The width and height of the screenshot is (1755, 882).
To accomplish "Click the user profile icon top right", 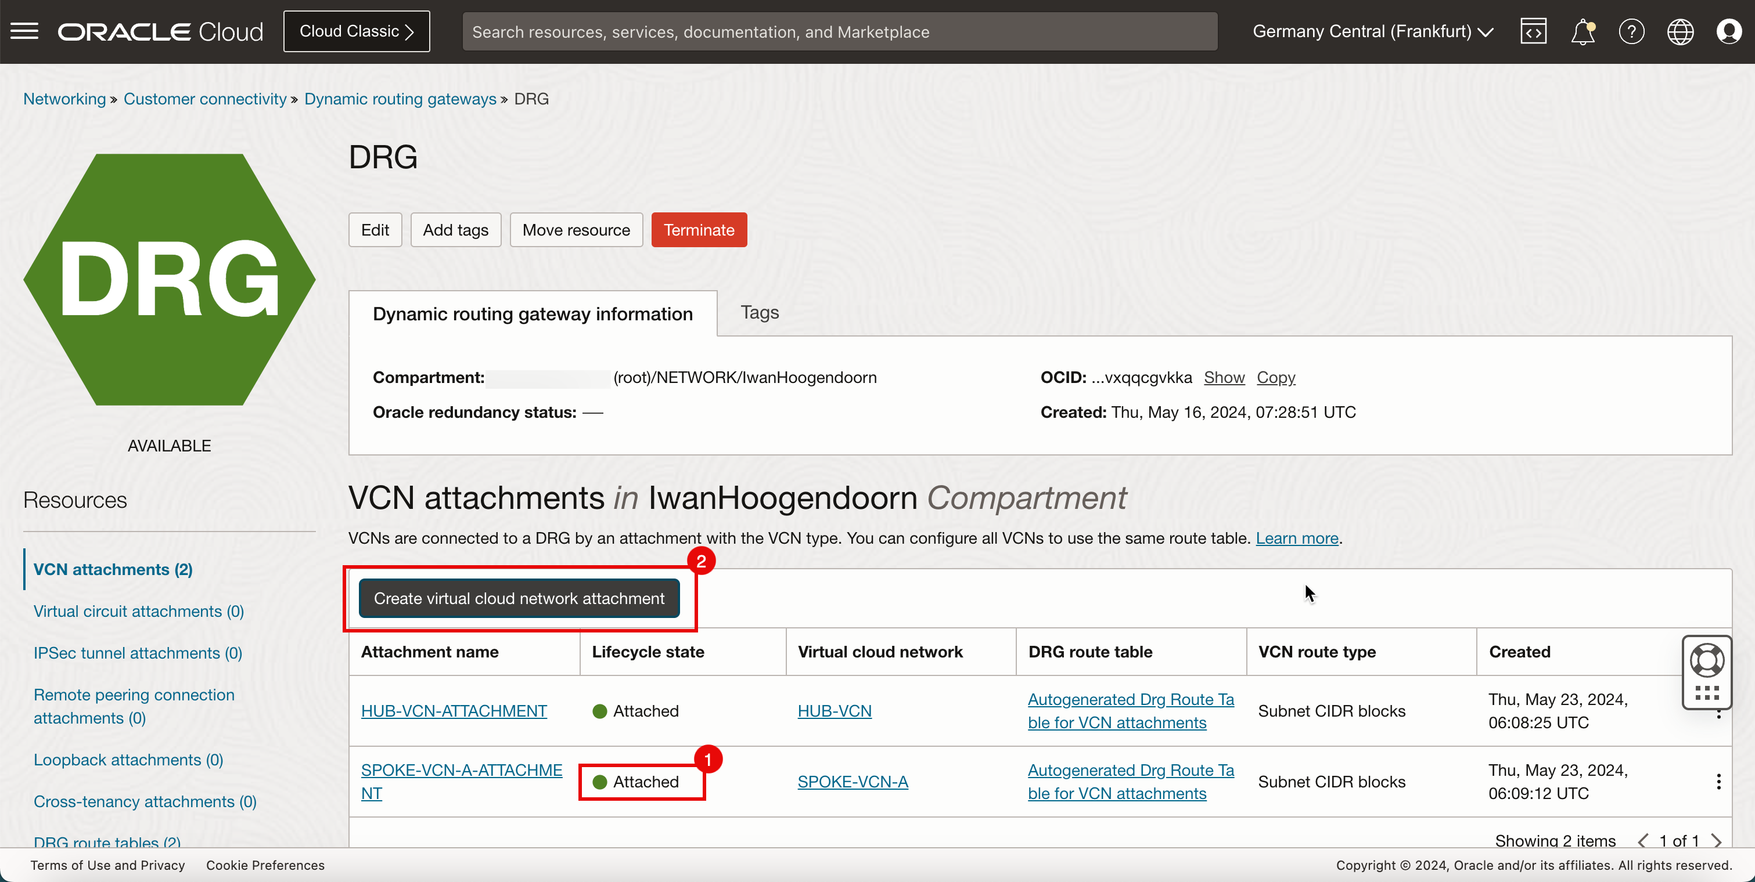I will coord(1729,31).
